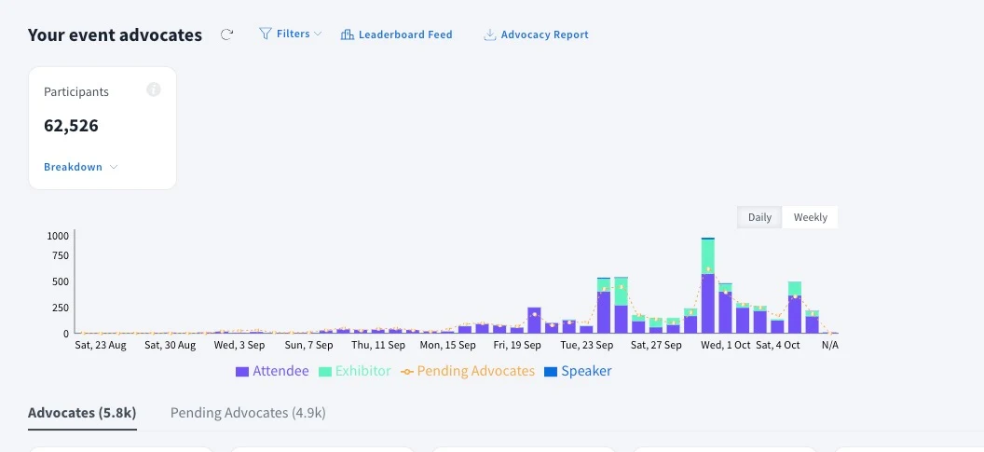The image size is (984, 452).
Task: Click the Filters funnel icon
Action: point(265,34)
